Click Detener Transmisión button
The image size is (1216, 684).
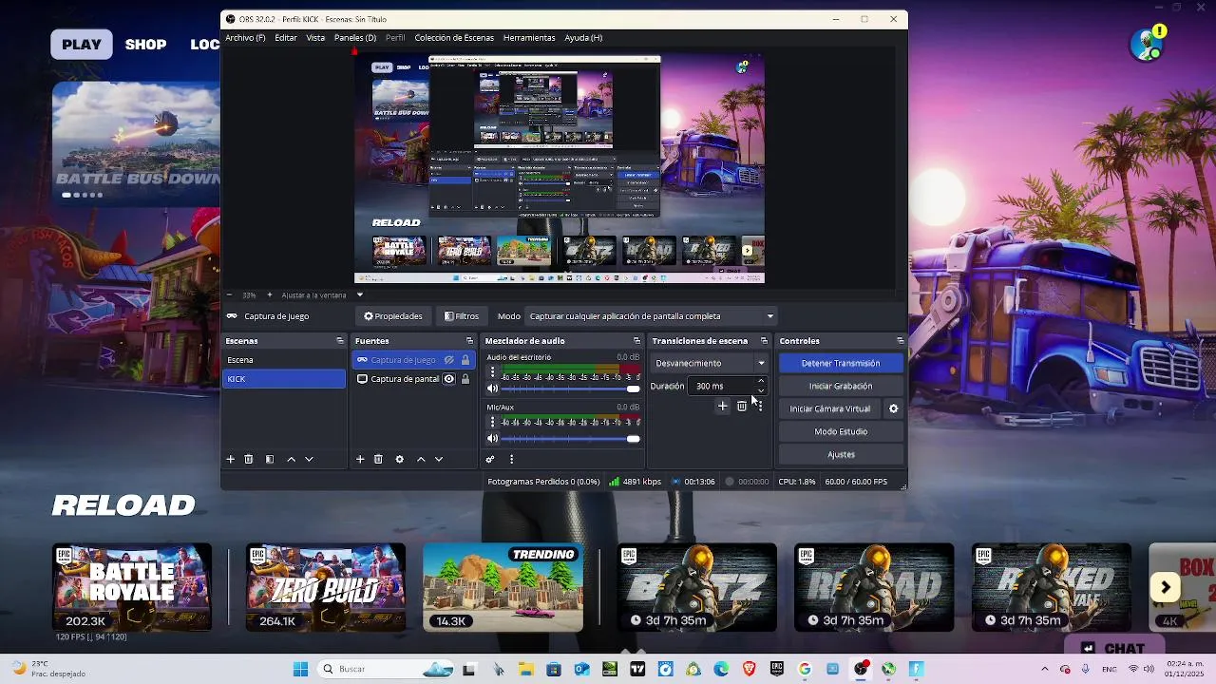pos(841,363)
